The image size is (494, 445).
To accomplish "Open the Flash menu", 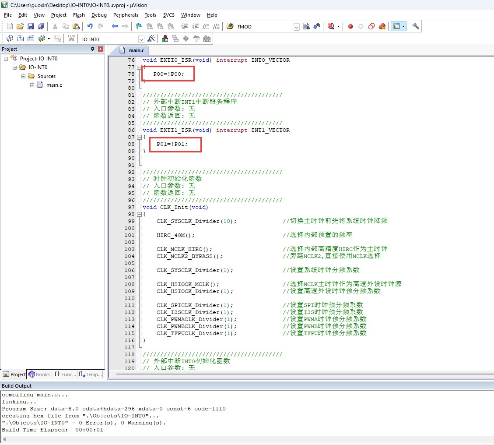I will click(x=79, y=15).
